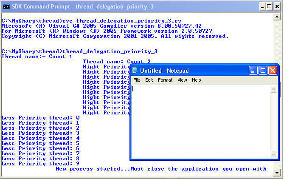Close the Untitled Notepad window

(x=273, y=71)
